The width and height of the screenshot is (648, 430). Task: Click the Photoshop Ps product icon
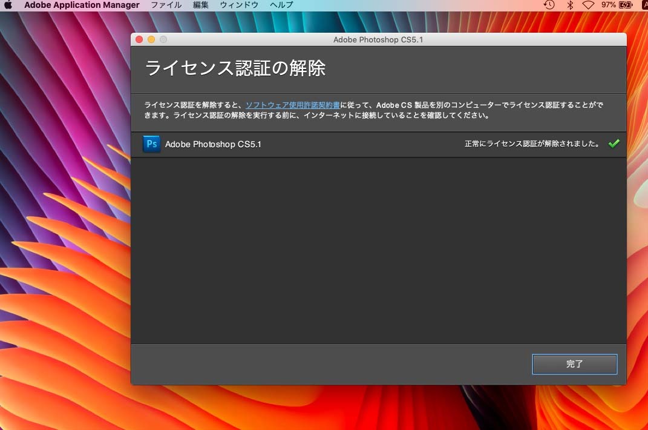click(x=152, y=144)
